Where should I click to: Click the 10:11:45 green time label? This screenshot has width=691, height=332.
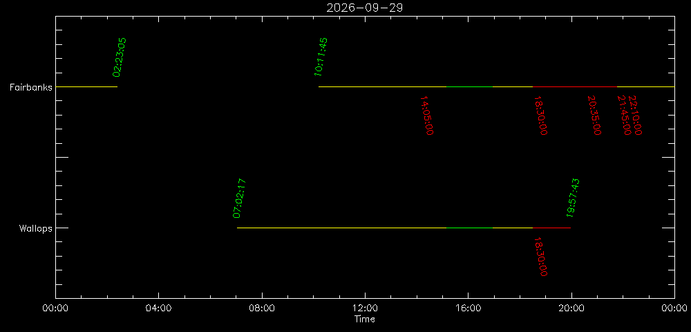[321, 57]
